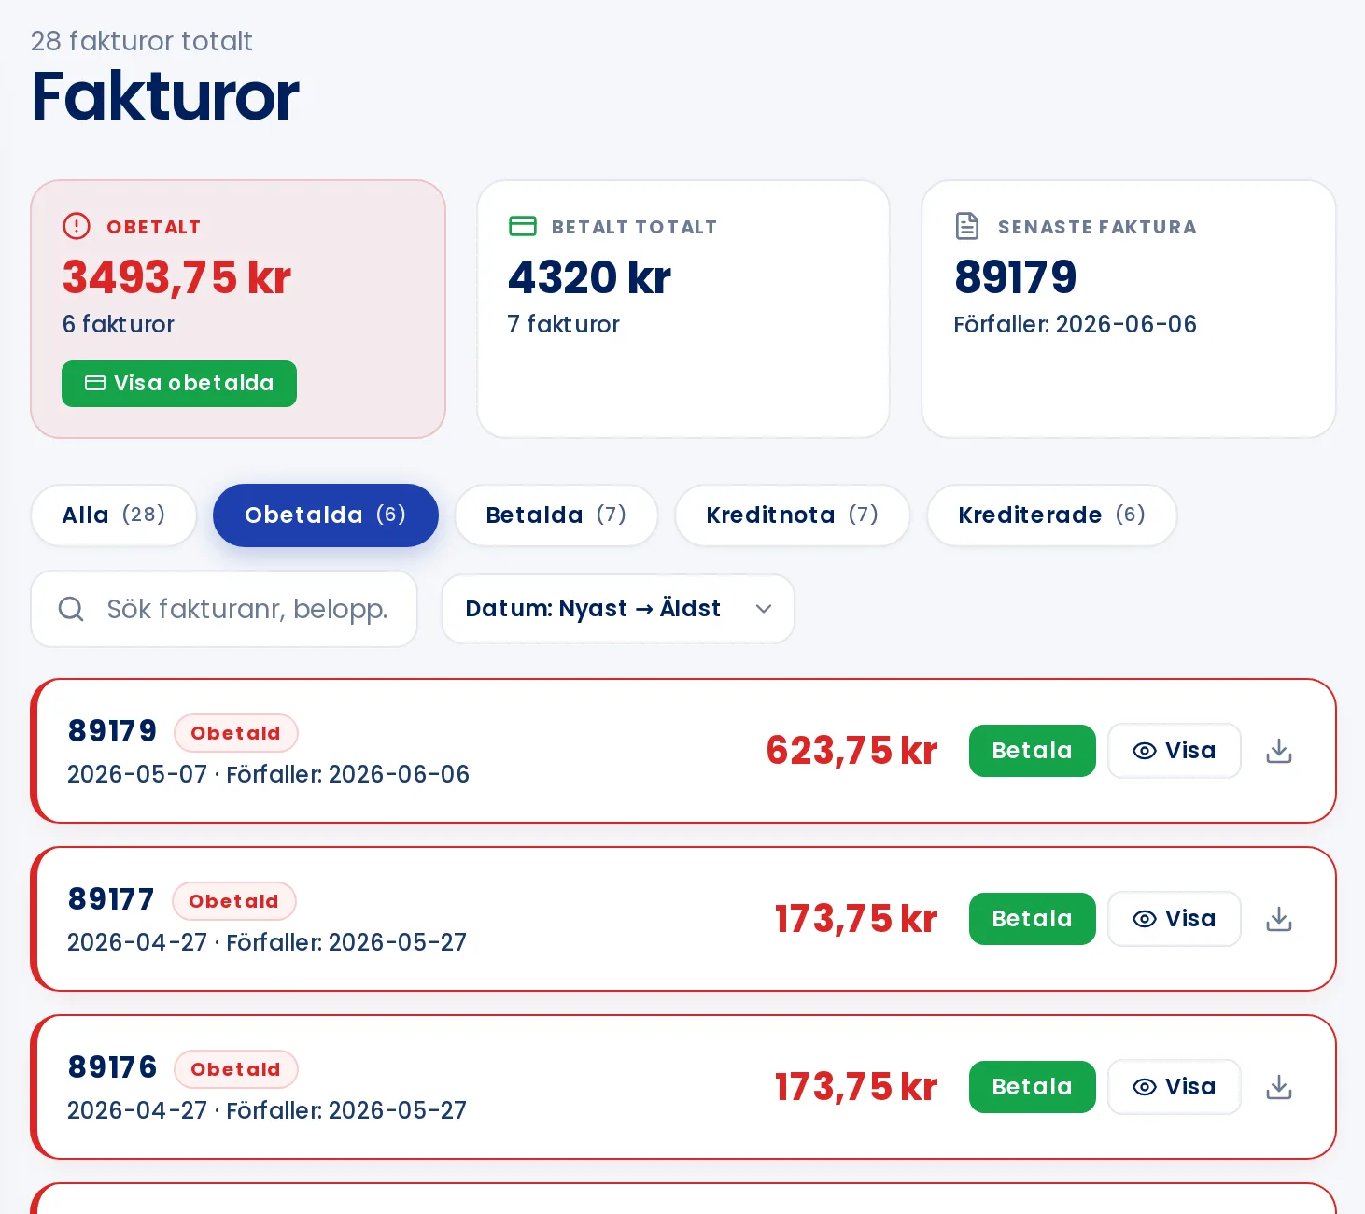Download invoice 89176
The image size is (1365, 1214).
pyautogui.click(x=1279, y=1087)
